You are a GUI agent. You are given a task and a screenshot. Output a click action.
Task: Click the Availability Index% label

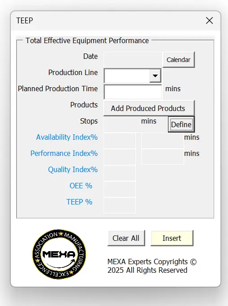67,137
